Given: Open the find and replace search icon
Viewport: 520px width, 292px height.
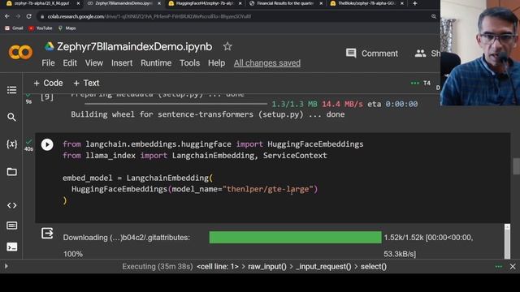Looking at the screenshot, I should 11,117.
